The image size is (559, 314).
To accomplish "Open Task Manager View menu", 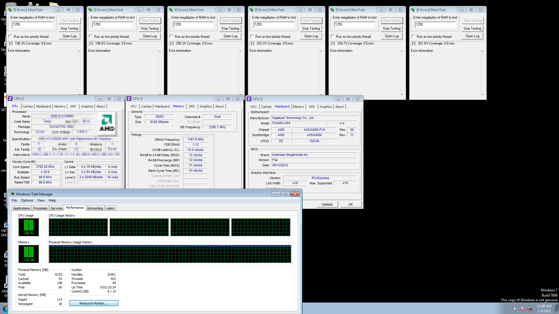I will [41, 200].
